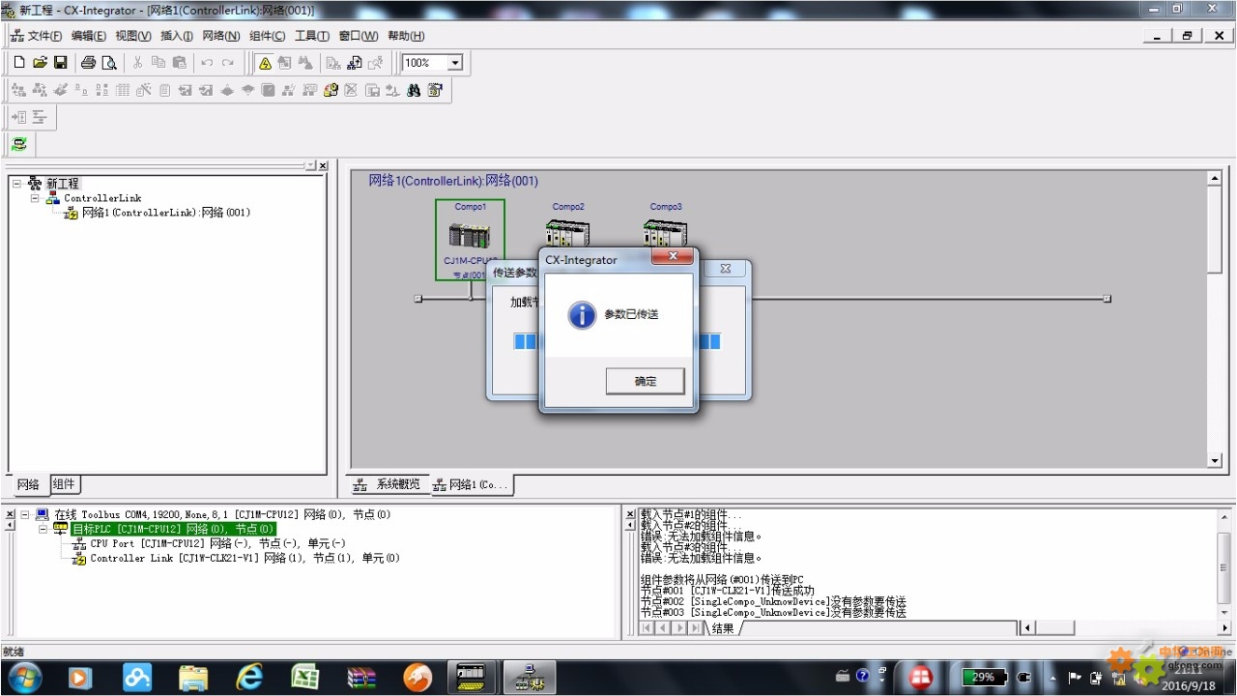Click the colored globe-and-lock toolbar icon
The image size is (1237, 696).
tap(331, 90)
